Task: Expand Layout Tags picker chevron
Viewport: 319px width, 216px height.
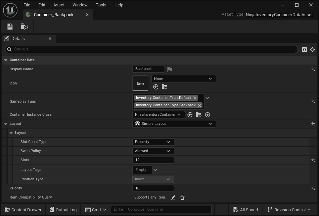Action: pyautogui.click(x=155, y=170)
